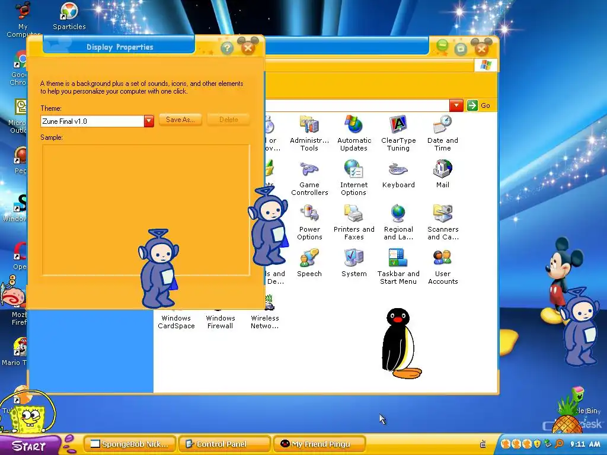Open Game Controllers applet
Image resolution: width=607 pixels, height=455 pixels.
[x=309, y=178]
